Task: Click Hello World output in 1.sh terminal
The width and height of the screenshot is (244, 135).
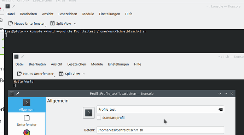Action: click(x=23, y=82)
